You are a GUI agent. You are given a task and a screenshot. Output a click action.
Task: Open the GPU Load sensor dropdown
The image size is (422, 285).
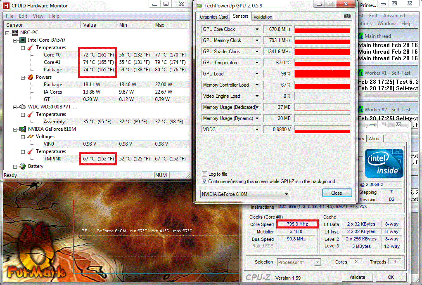coord(257,74)
